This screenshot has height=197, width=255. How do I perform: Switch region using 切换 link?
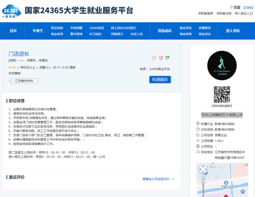click(x=247, y=8)
